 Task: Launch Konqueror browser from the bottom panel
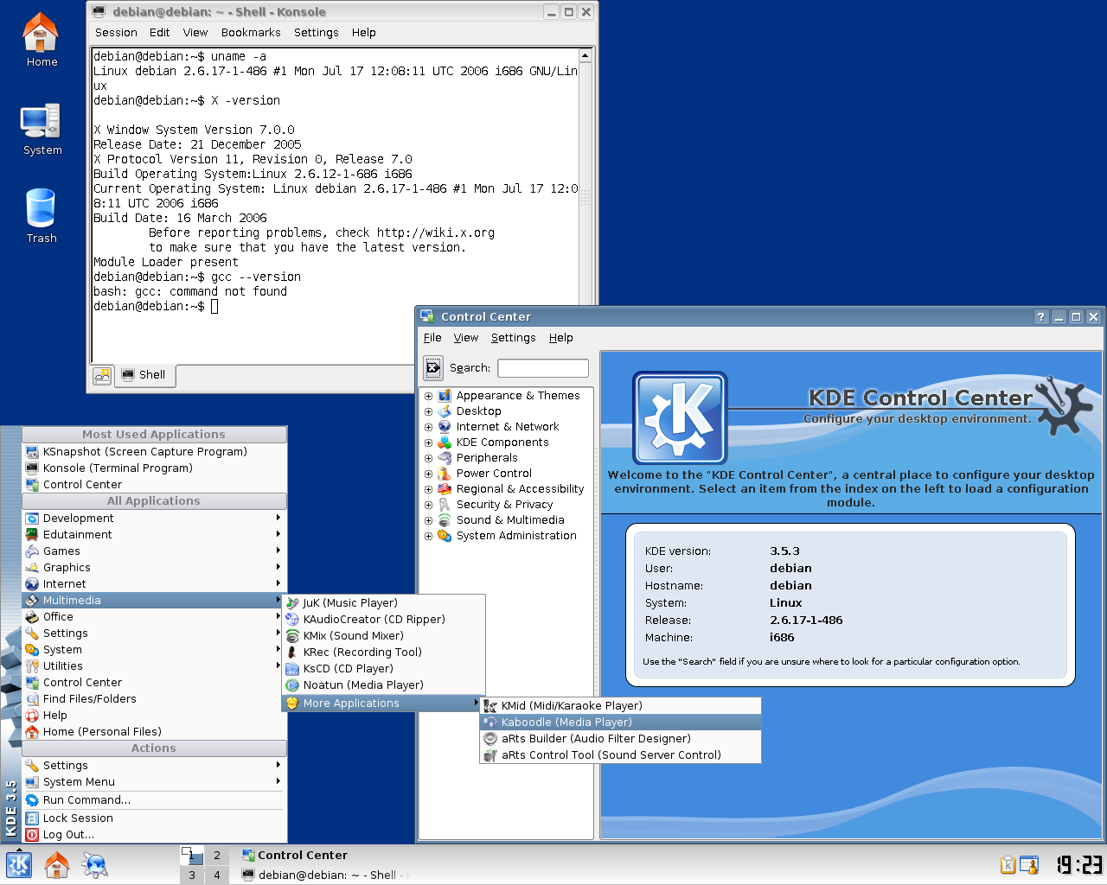click(x=94, y=864)
